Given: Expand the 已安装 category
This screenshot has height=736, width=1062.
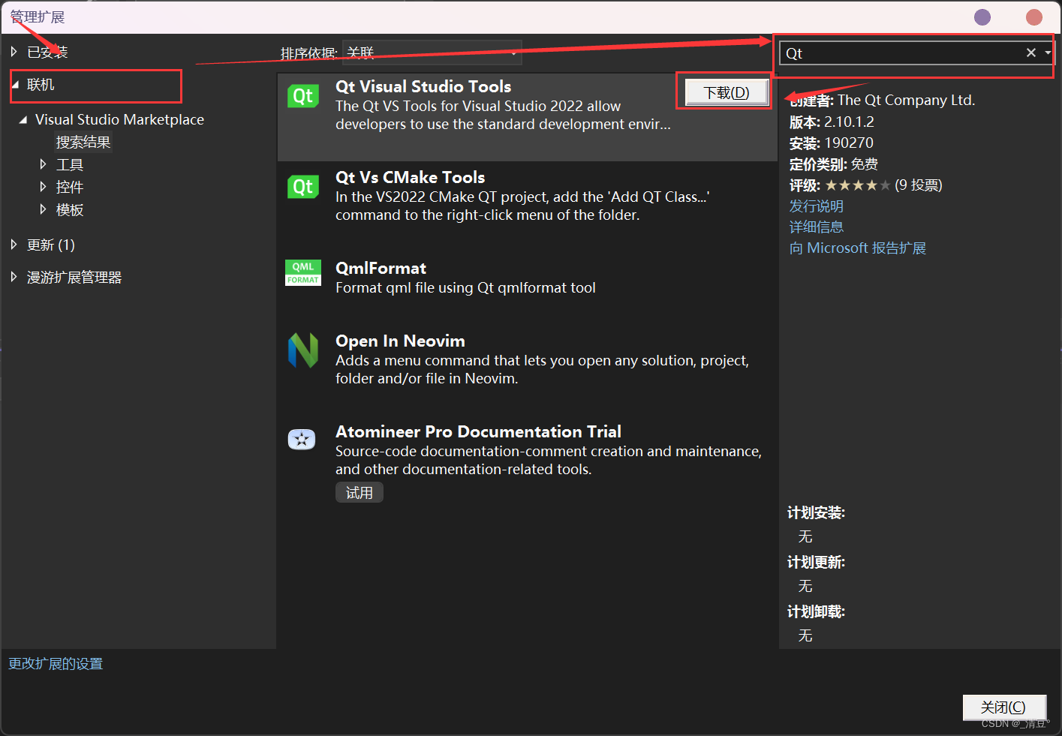Looking at the screenshot, I should tap(14, 52).
